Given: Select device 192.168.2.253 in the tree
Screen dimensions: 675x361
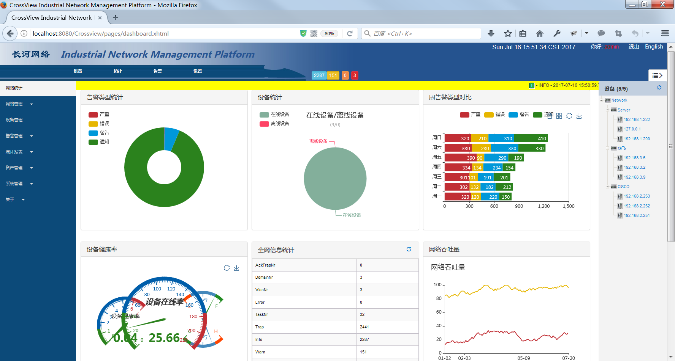Looking at the screenshot, I should [636, 196].
